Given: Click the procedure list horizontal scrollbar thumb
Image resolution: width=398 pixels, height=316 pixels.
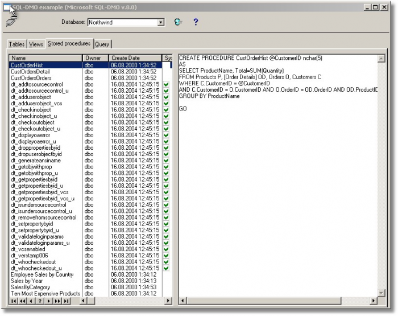Looking at the screenshot, I should (91, 301).
